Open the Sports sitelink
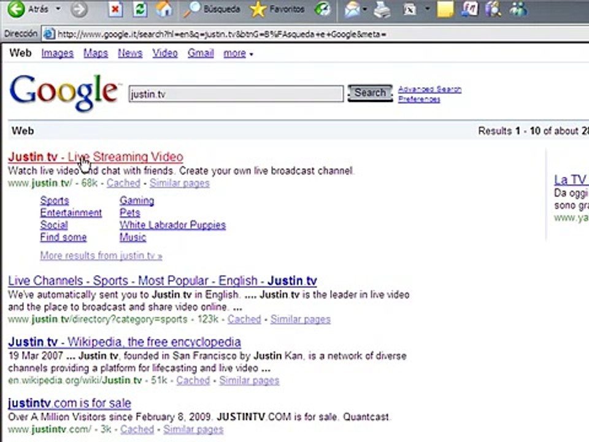Viewport: 589px width, 442px height. tap(55, 201)
